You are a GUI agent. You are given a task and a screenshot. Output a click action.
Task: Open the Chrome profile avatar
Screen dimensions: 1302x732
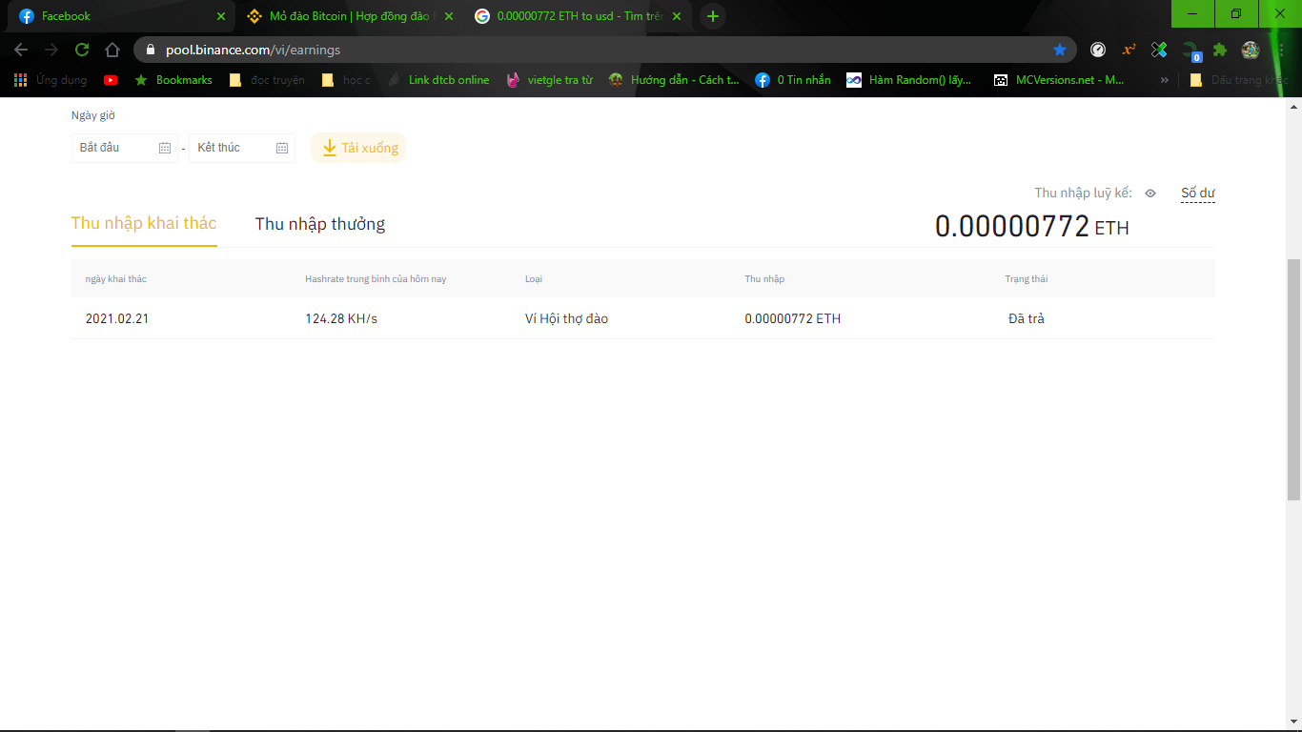point(1251,50)
